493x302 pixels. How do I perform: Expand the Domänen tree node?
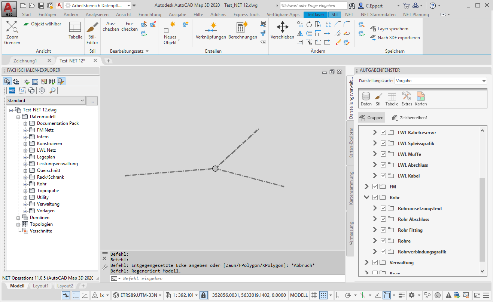[18, 218]
